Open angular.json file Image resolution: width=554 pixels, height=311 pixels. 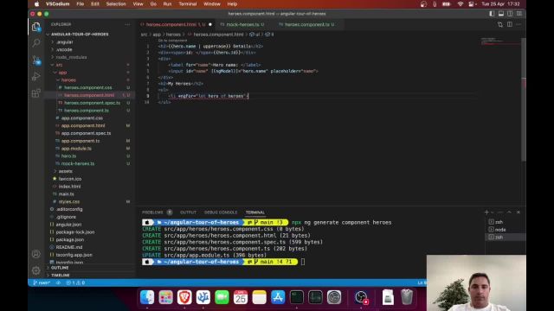click(x=68, y=225)
